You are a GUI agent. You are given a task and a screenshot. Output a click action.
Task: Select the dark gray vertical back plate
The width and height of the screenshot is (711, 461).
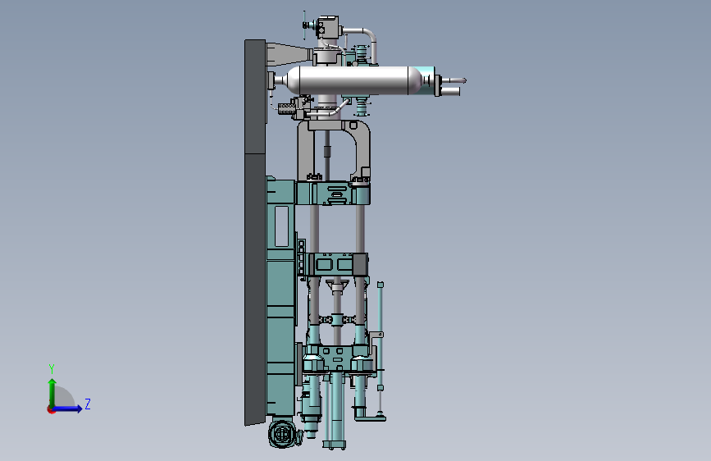click(255, 232)
